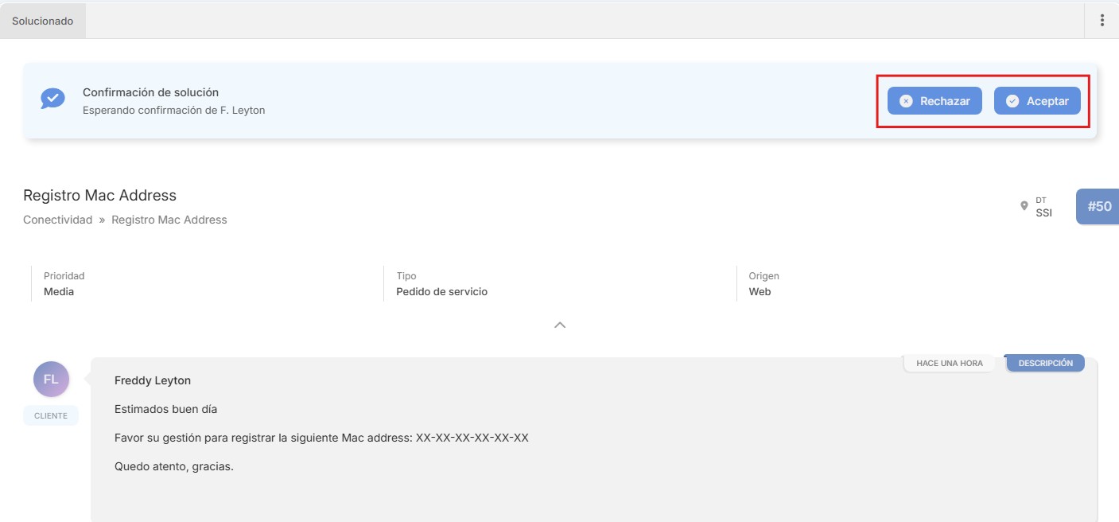The image size is (1119, 522).
Task: Click the Registro Mac Address breadcrumb item
Action: click(x=169, y=220)
